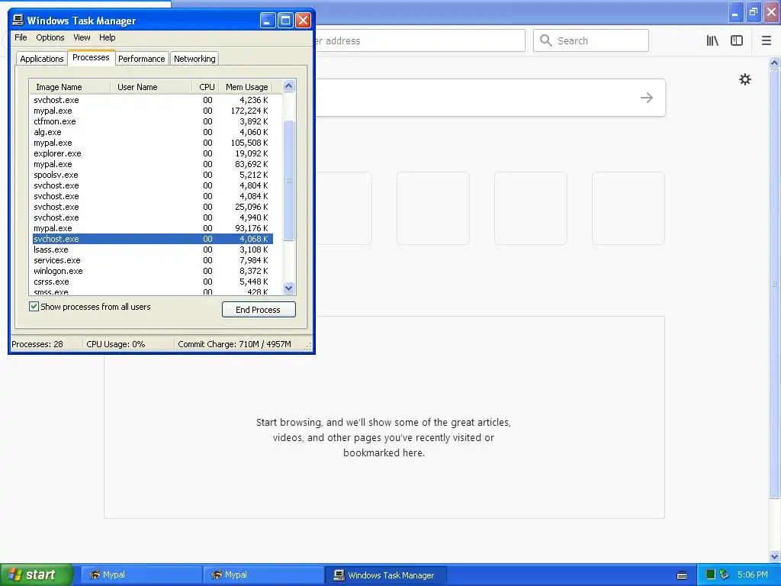Click Mypal page scroll down arrow

pos(774,556)
